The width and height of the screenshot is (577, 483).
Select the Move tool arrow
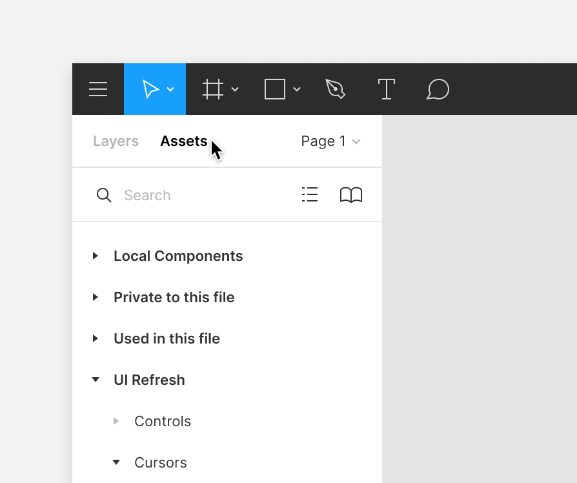[150, 89]
